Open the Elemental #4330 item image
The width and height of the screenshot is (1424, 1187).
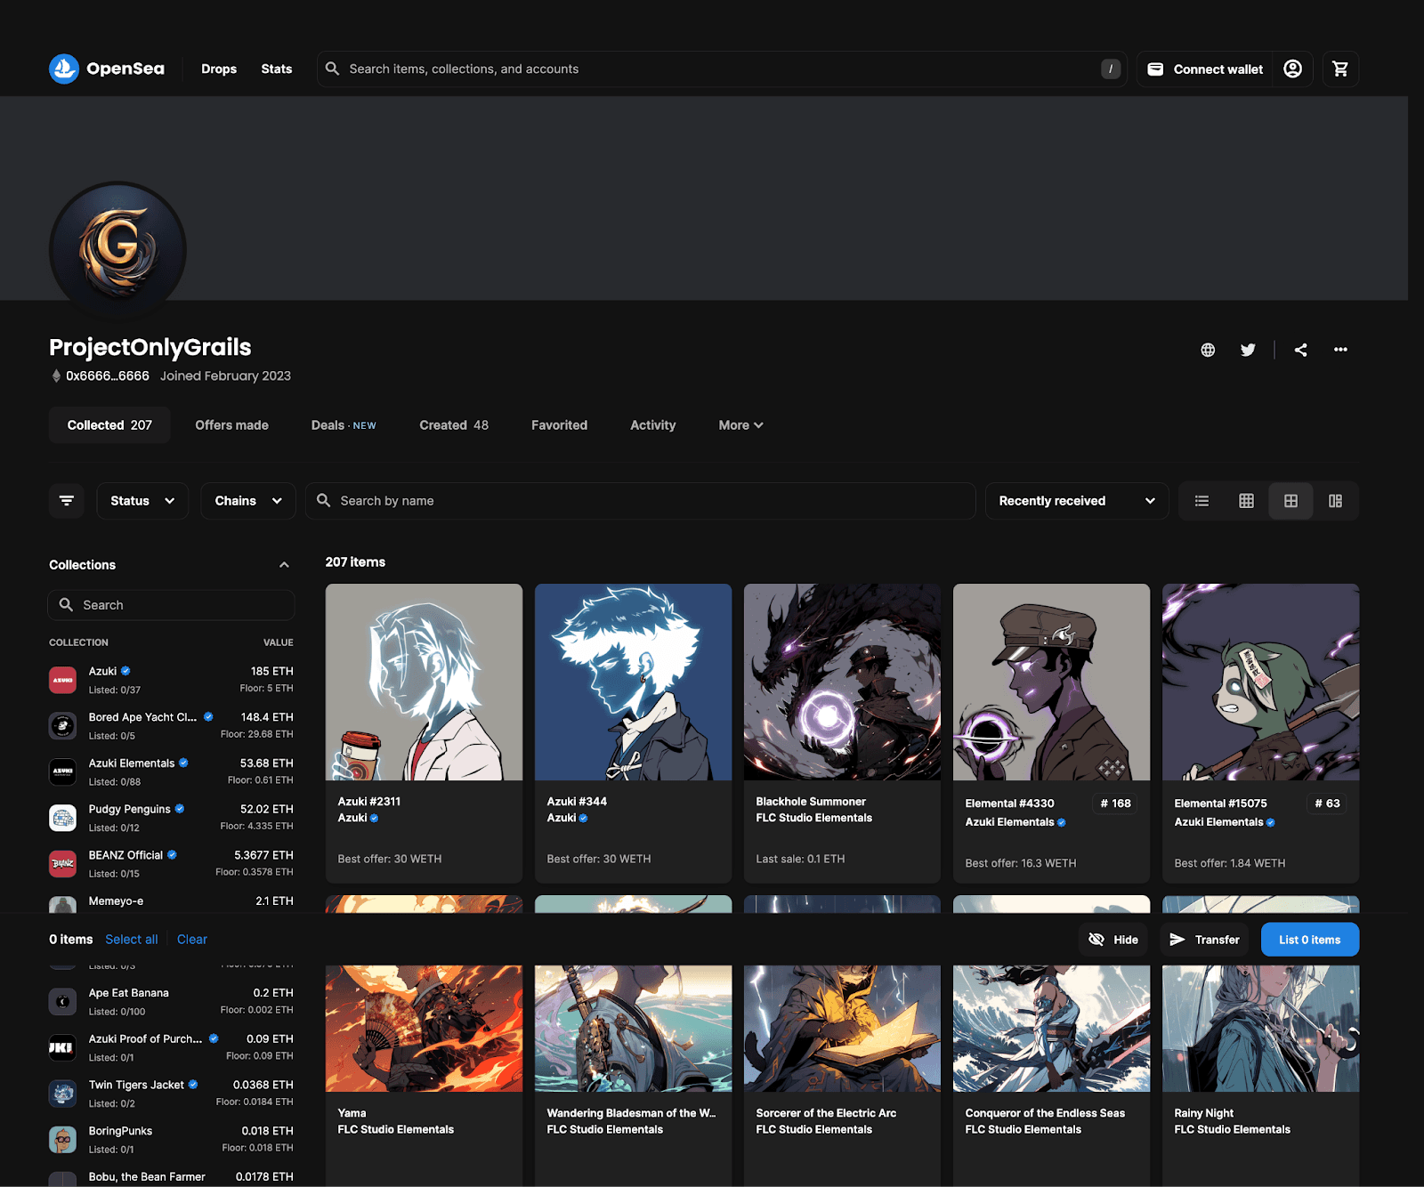1051,682
